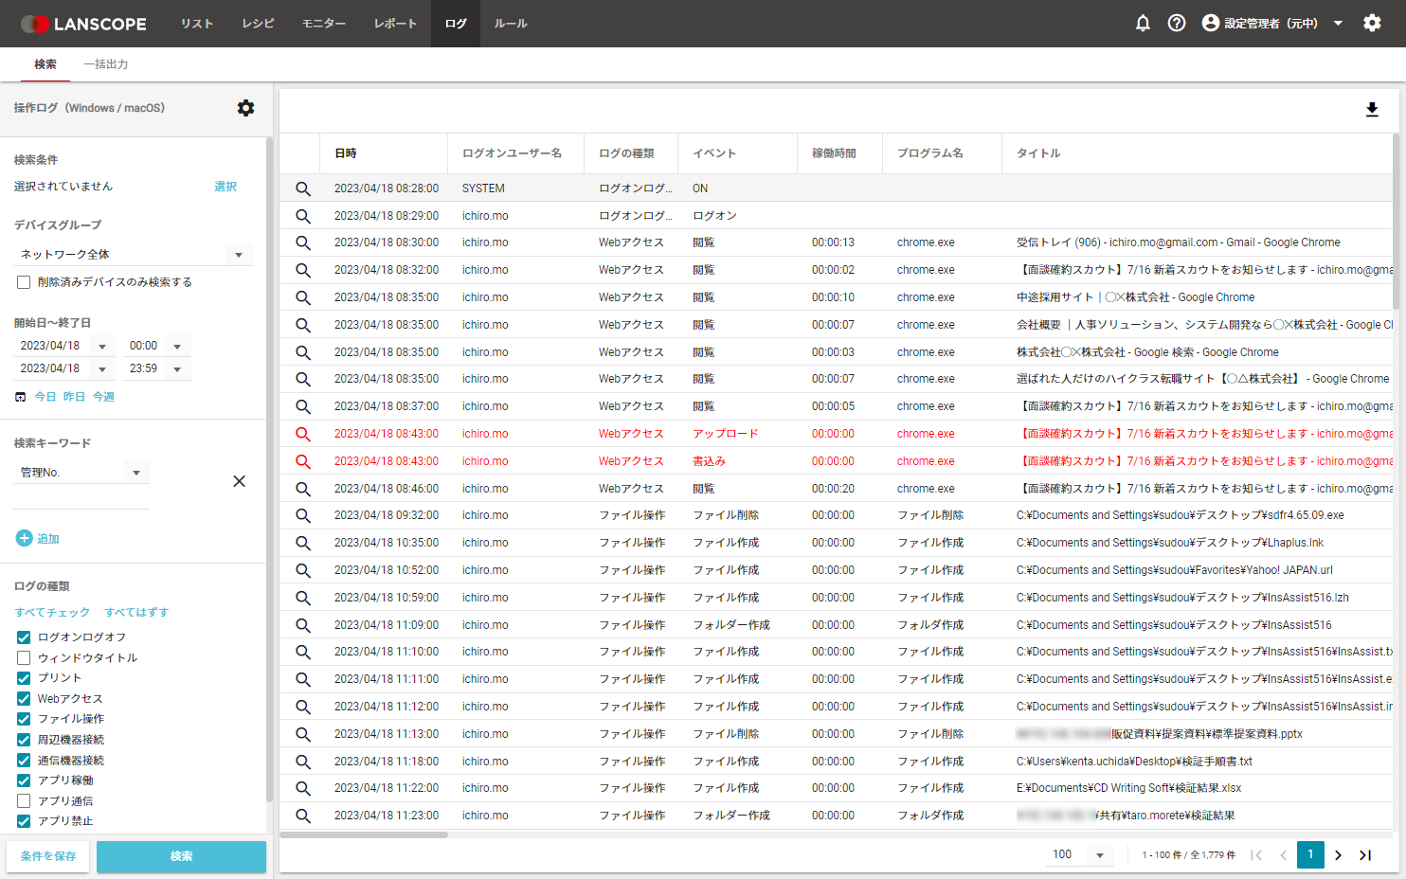Open operation log panel gear settings

[x=245, y=108]
